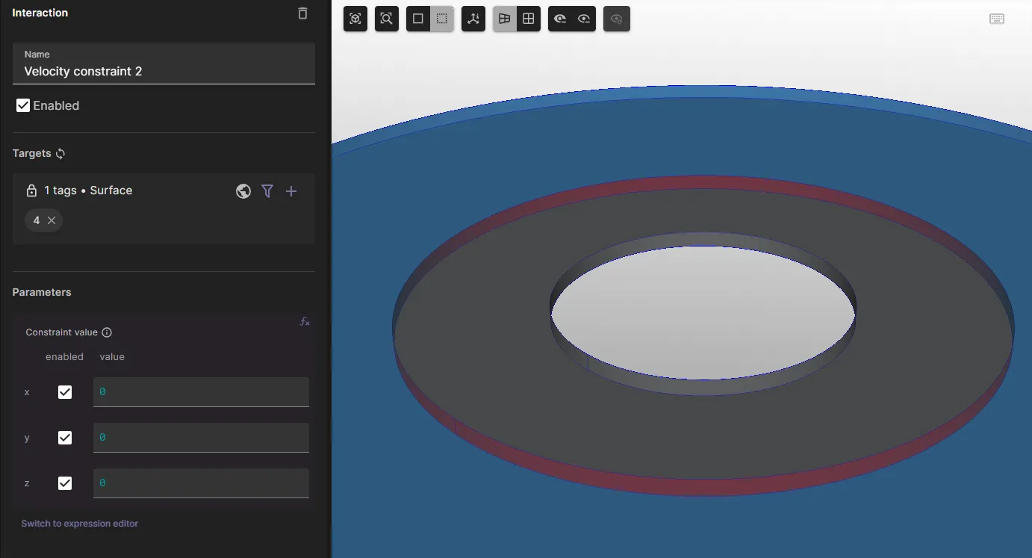
Task: Click the x constraint value field
Action: [x=201, y=392]
